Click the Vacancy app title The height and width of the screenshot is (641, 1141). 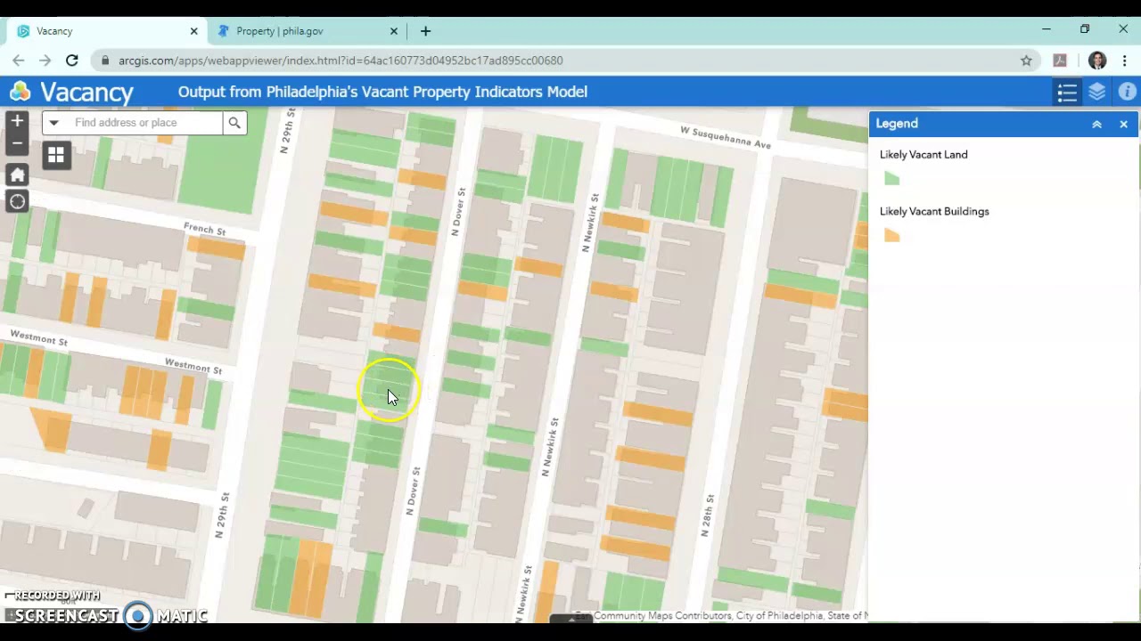[x=86, y=92]
